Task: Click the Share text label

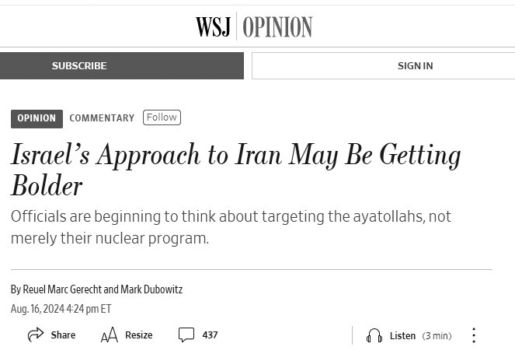Action: [63, 335]
